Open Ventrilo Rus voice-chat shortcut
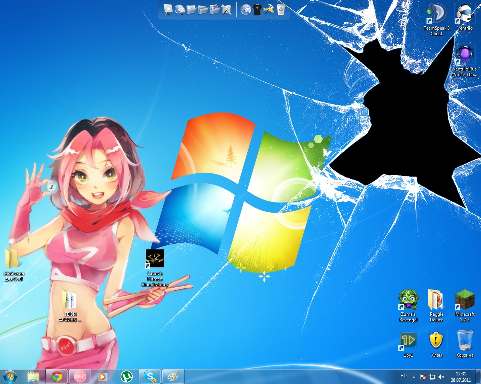 pos(465,61)
